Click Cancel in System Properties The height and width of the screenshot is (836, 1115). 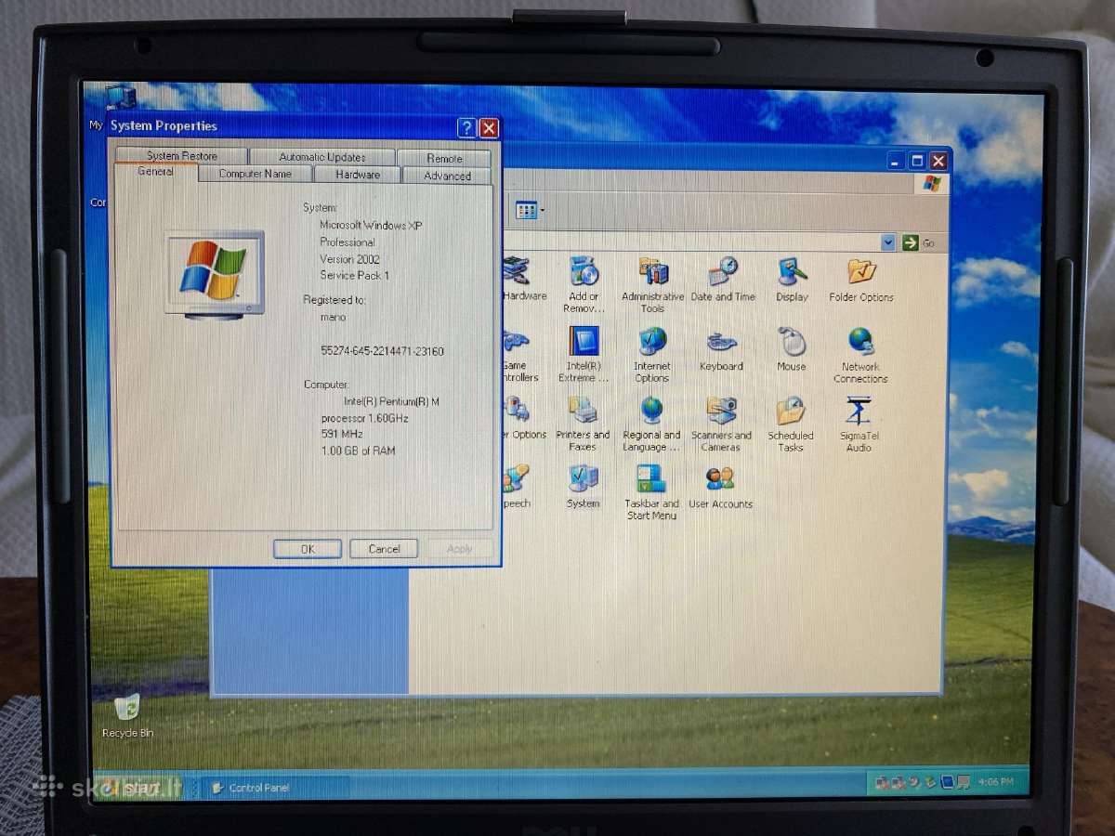384,549
